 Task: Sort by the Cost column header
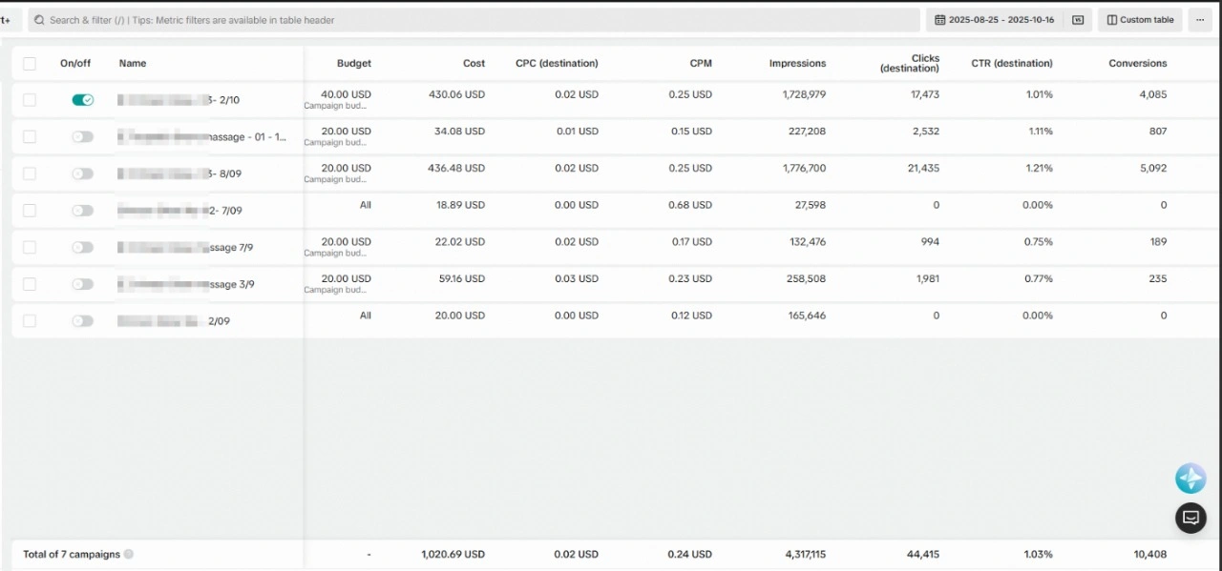click(474, 64)
